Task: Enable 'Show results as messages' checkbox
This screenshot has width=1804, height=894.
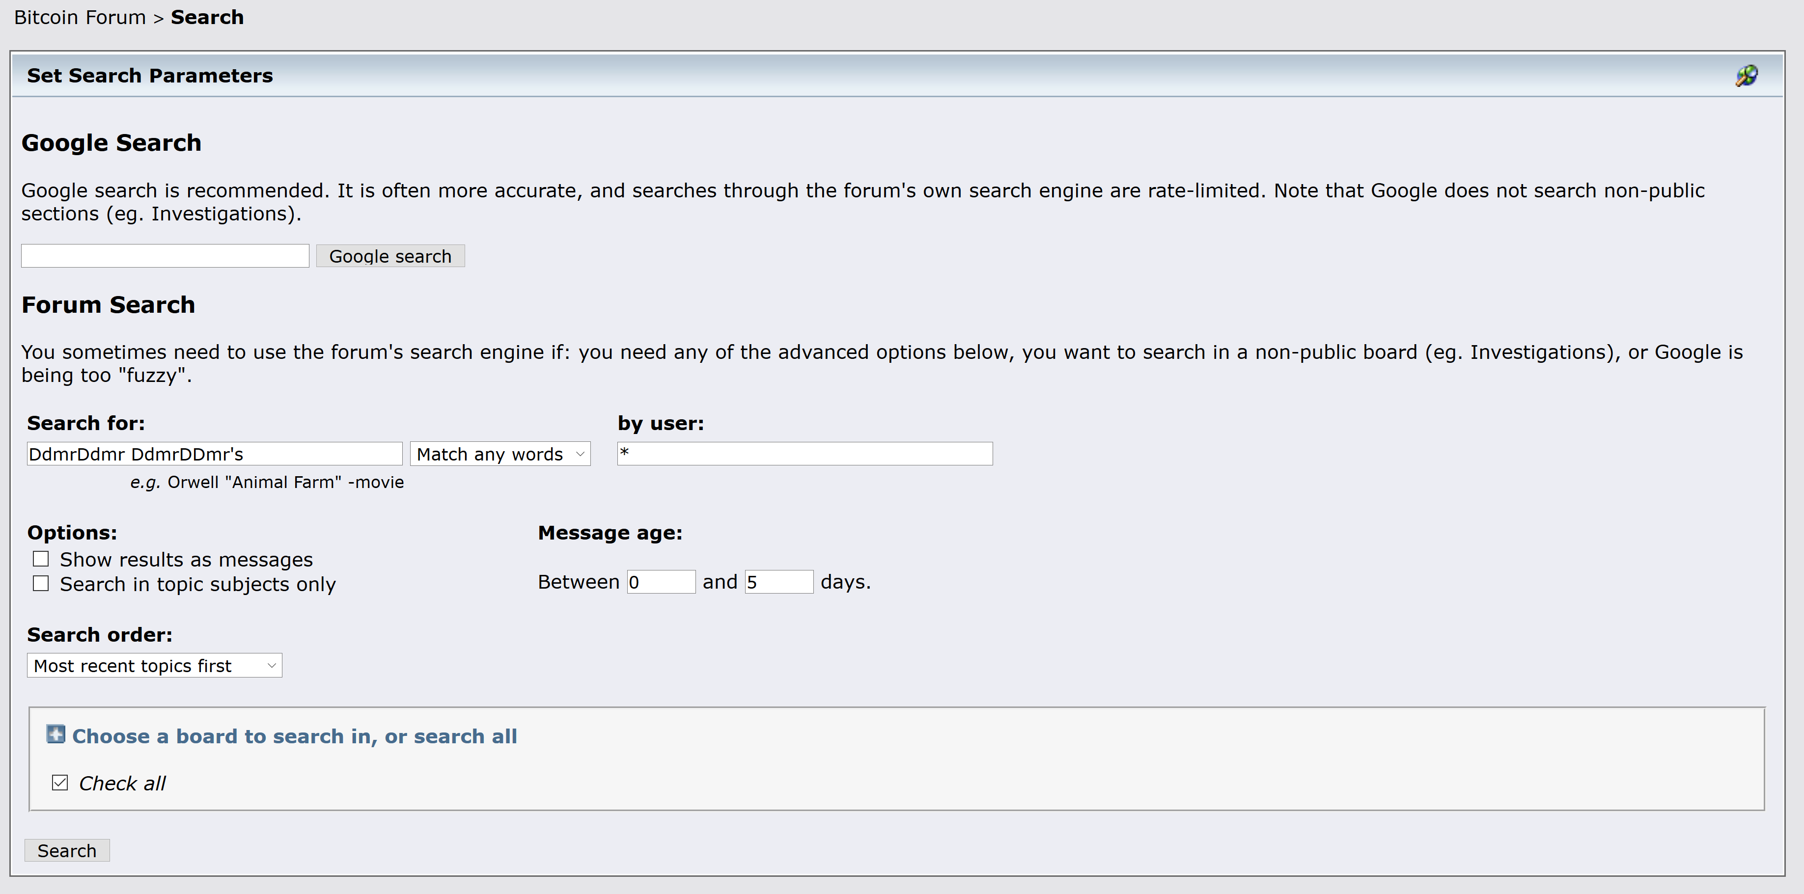Action: tap(41, 559)
